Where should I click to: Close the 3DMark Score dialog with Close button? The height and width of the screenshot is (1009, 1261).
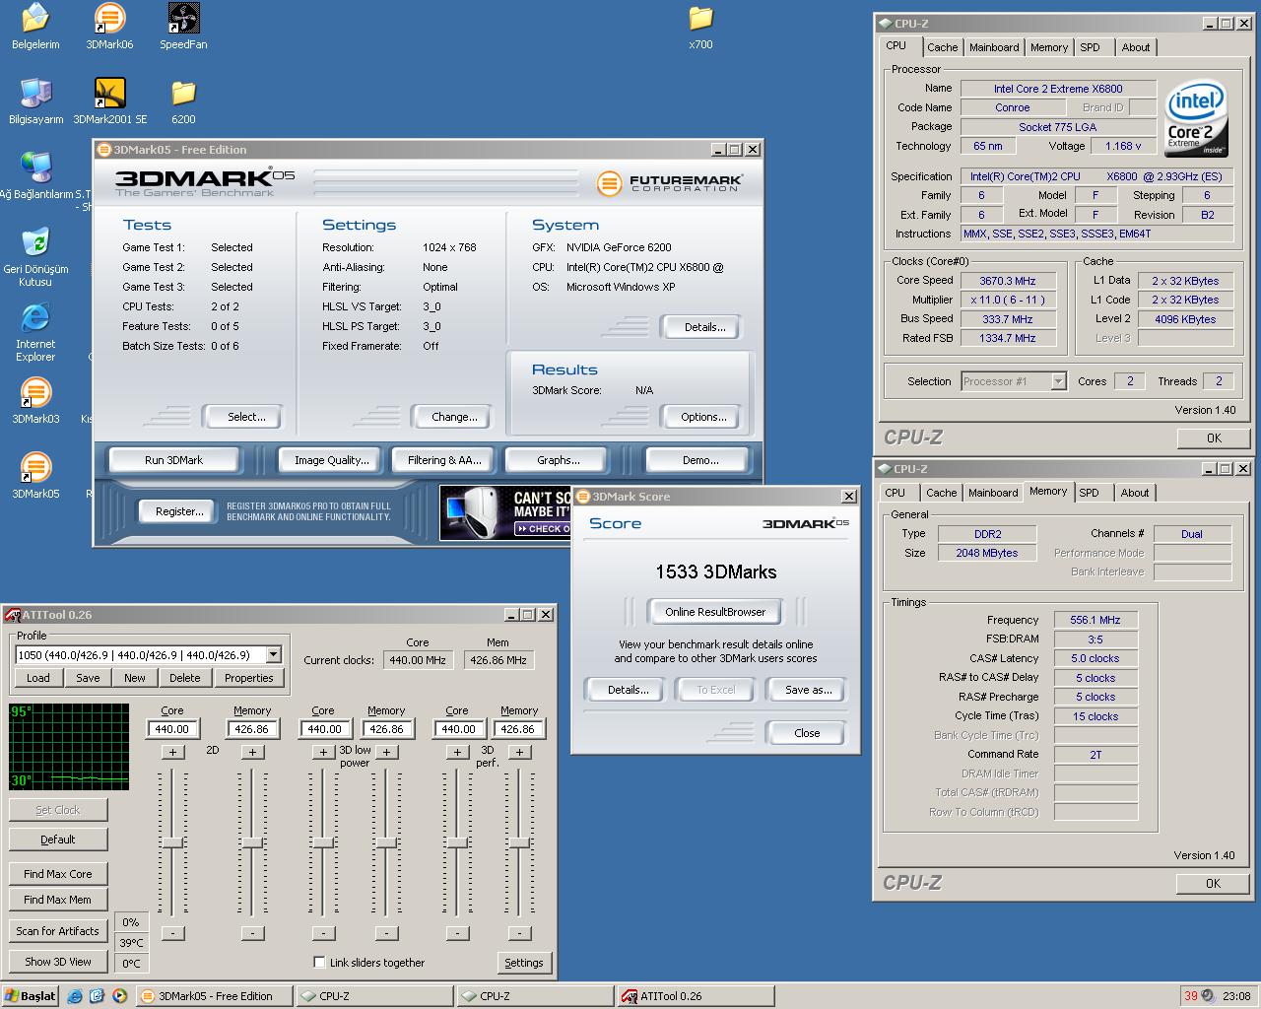click(x=807, y=733)
